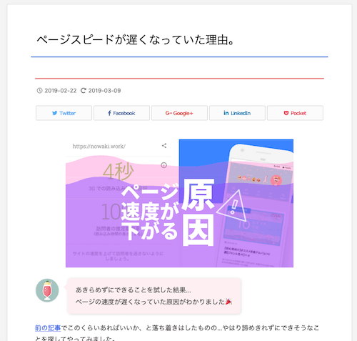Viewport: 357px width, 341px height.
Task: Click the clock icon beside the publish date
Action: (39, 91)
